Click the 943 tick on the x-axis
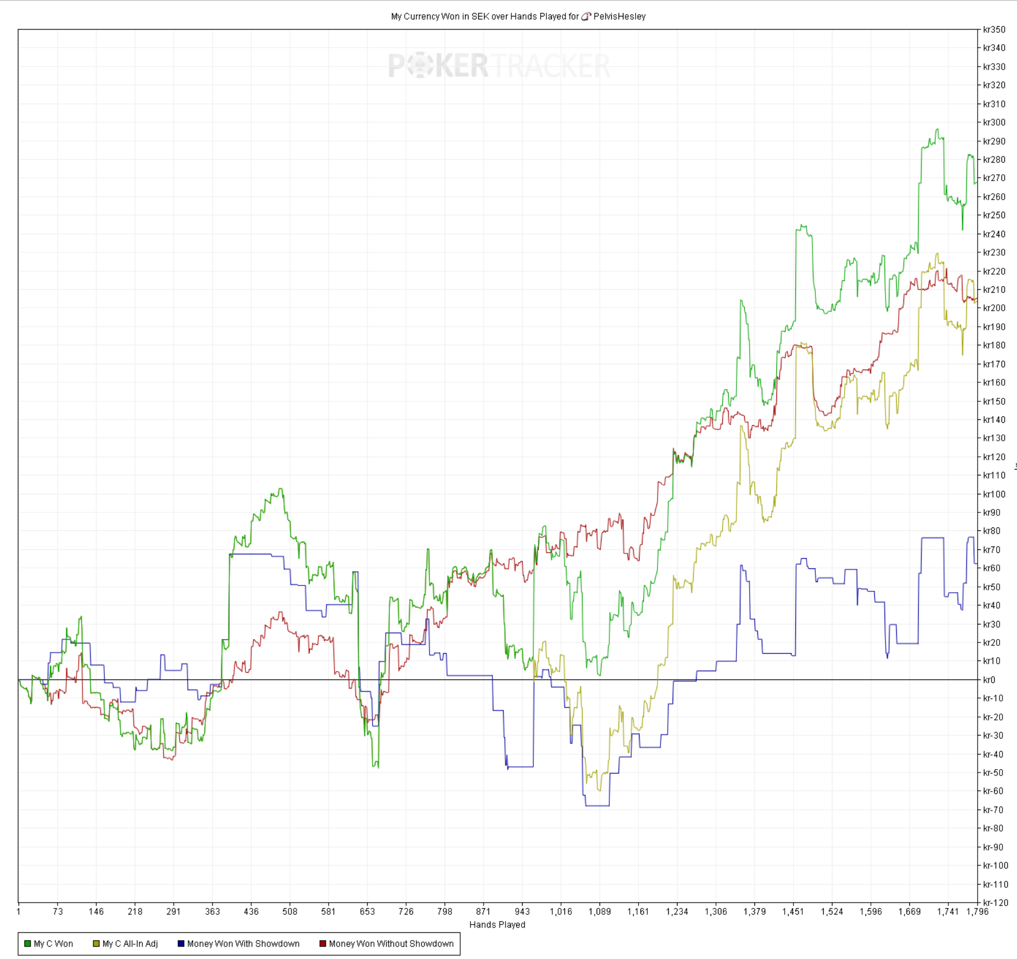Screen dimensions: 1017x959 tap(522, 911)
